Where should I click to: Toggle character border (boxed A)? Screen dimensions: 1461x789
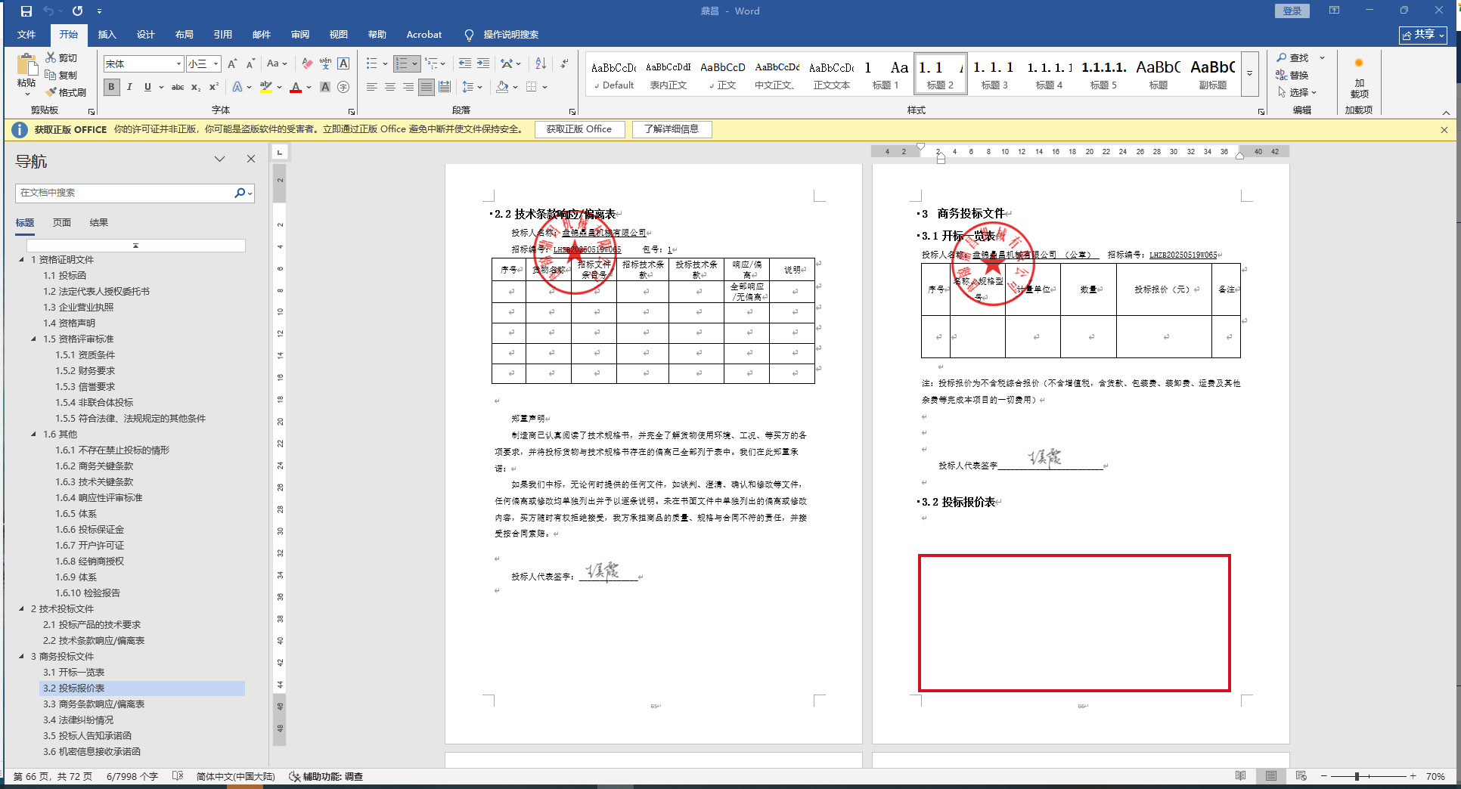[343, 63]
